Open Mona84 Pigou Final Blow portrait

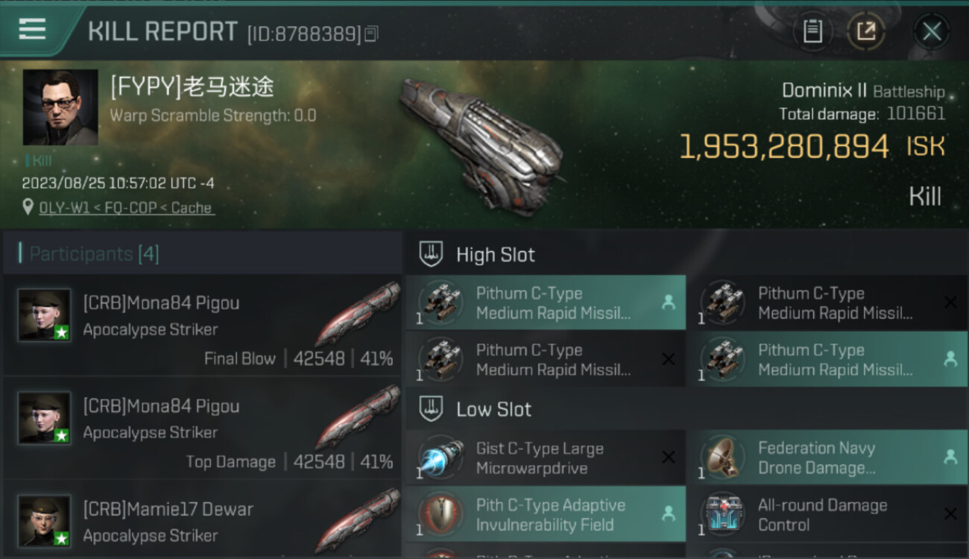(x=45, y=315)
